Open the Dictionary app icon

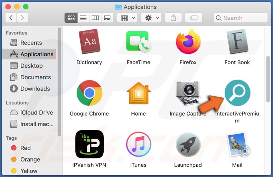89,41
